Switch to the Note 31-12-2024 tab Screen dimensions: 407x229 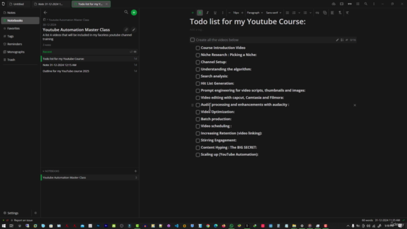coord(50,4)
